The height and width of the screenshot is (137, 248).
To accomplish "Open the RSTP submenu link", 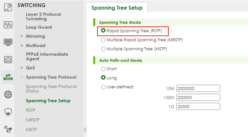I will pyautogui.click(x=30, y=110).
